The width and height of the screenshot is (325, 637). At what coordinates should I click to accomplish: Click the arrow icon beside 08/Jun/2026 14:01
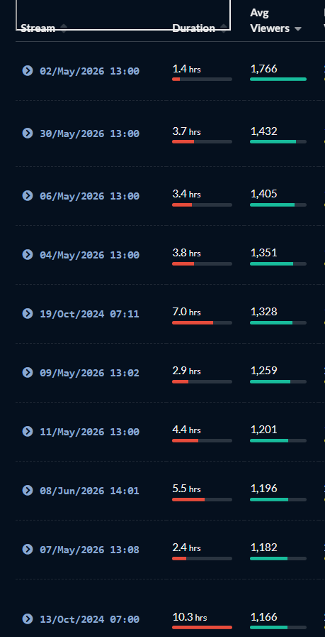[x=27, y=490]
